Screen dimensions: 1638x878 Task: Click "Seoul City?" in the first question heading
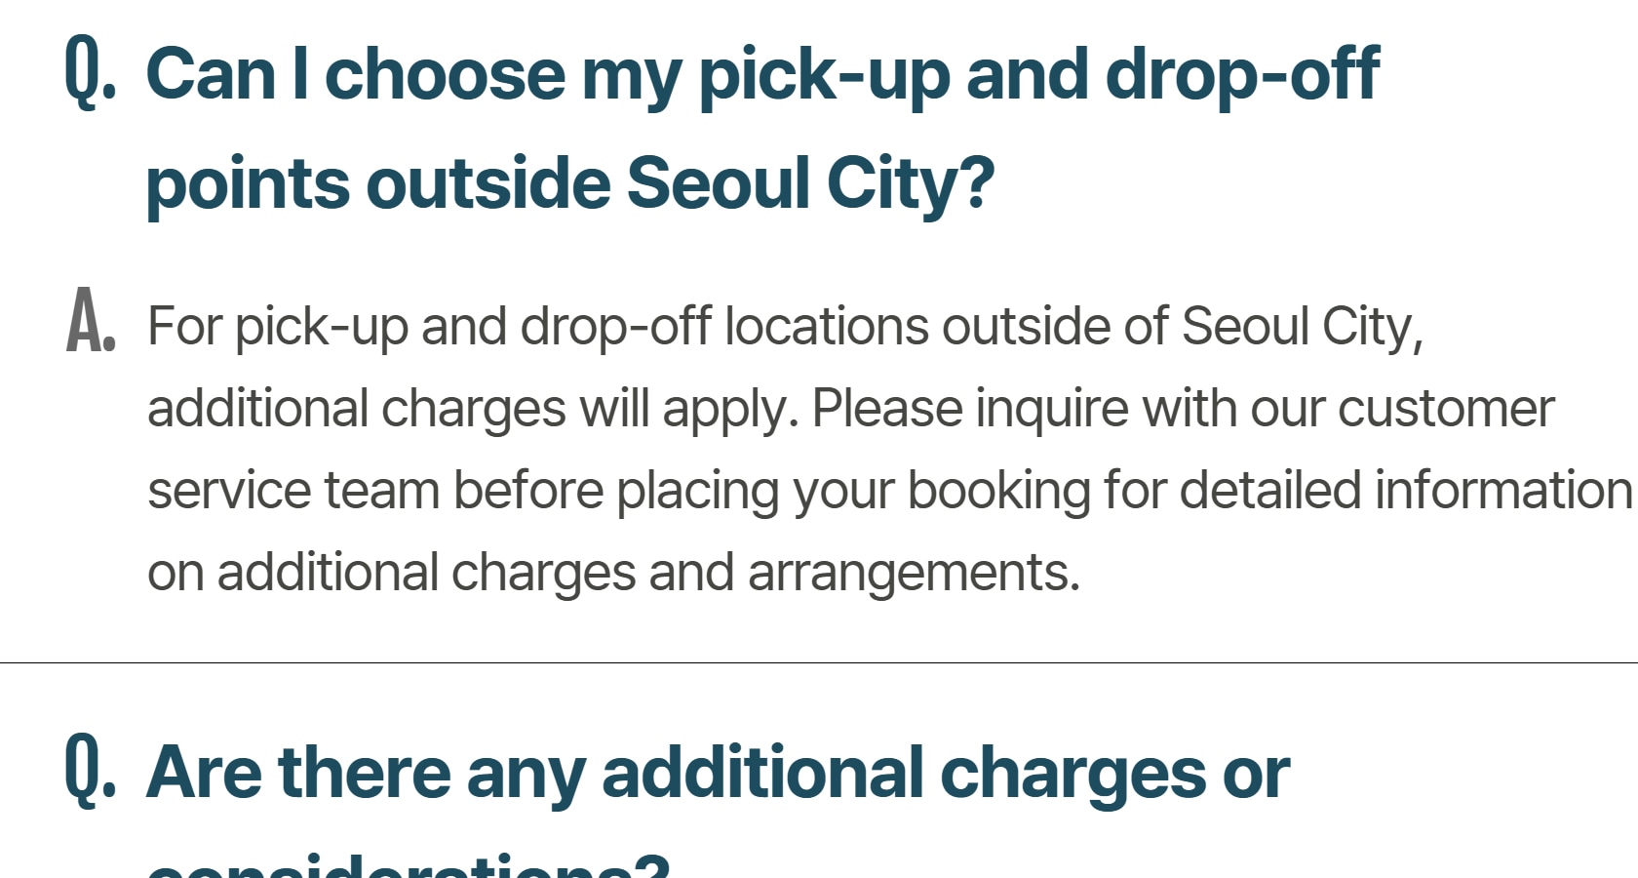pyautogui.click(x=809, y=183)
